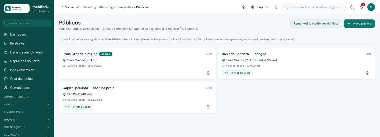Viewport: 380px width, 137px height.
Task: Click the Inbox WhatsApp bubble icon
Action: [x=6, y=70]
